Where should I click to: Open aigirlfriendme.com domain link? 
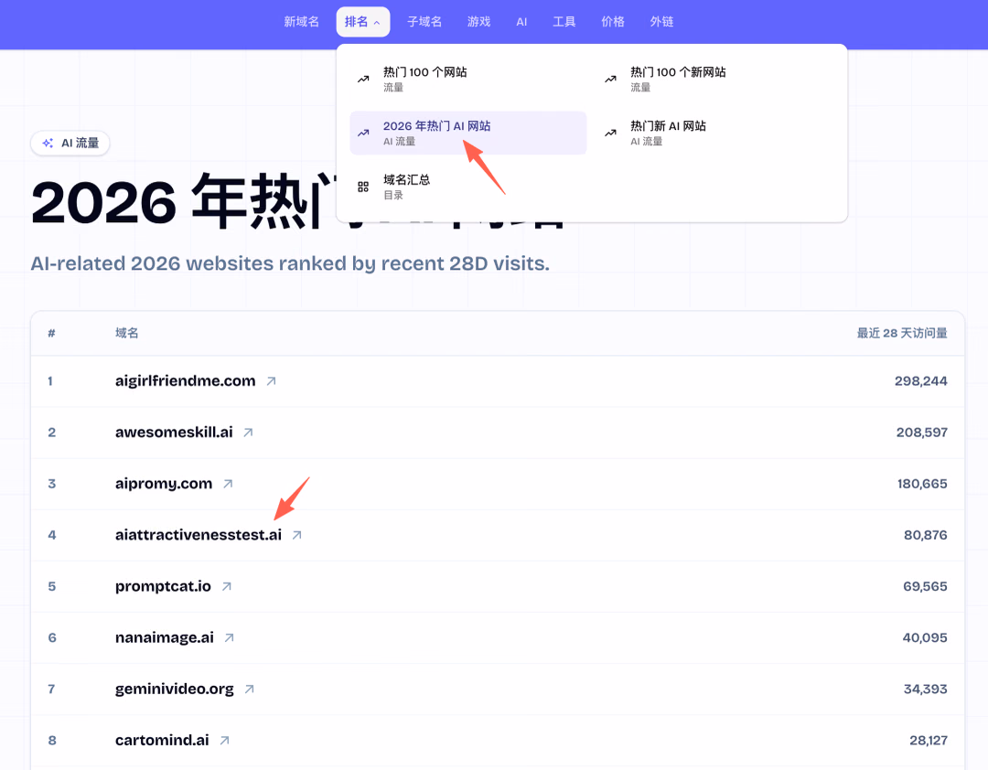click(185, 381)
